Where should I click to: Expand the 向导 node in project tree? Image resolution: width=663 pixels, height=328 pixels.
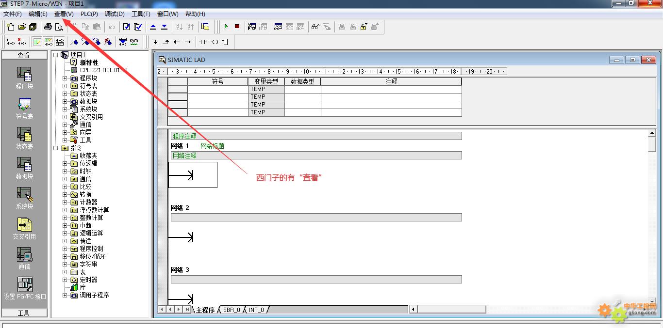(x=65, y=132)
